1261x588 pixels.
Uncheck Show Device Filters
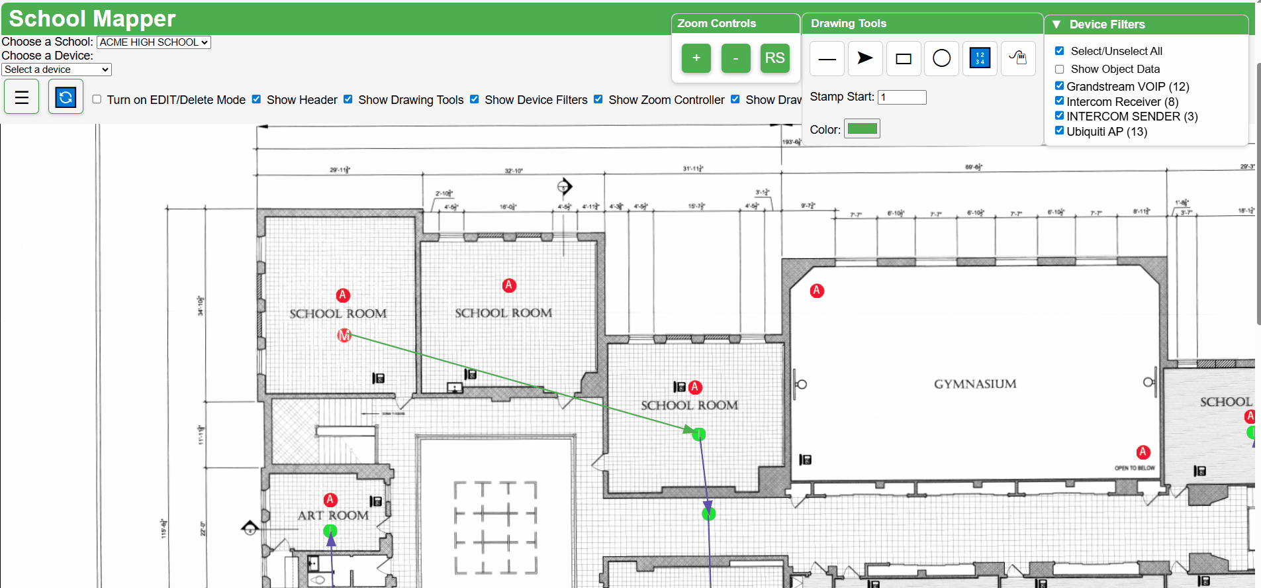pyautogui.click(x=475, y=99)
